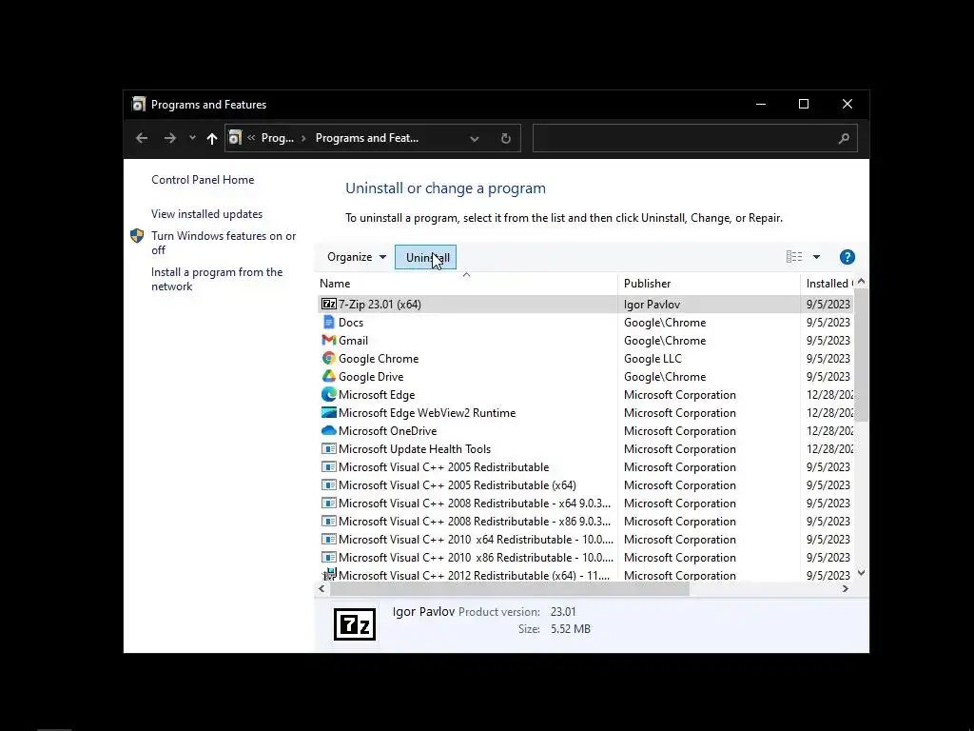Open View installed updates link
The width and height of the screenshot is (974, 731).
206,214
